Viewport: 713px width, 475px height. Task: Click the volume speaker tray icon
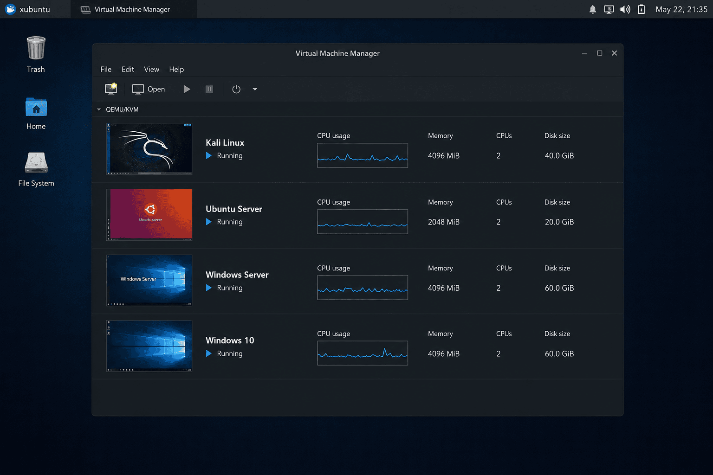tap(625, 9)
